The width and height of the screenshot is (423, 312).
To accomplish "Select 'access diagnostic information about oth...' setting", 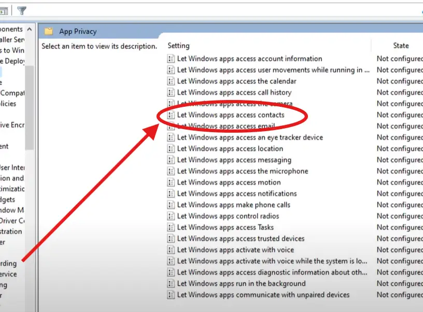I will (272, 273).
